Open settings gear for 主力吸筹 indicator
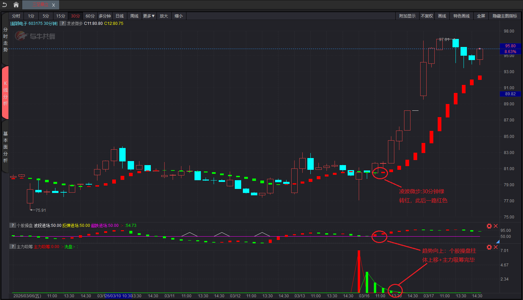523x300 pixels. point(489,247)
